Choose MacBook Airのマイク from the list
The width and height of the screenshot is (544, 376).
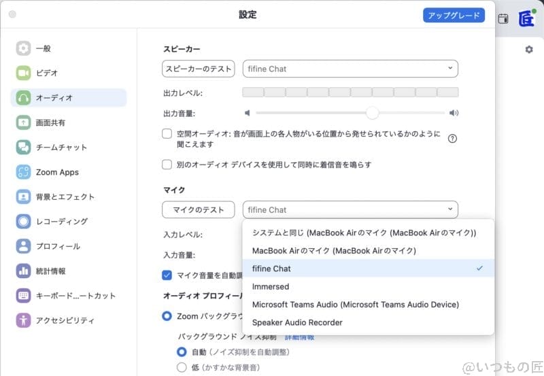(x=334, y=250)
